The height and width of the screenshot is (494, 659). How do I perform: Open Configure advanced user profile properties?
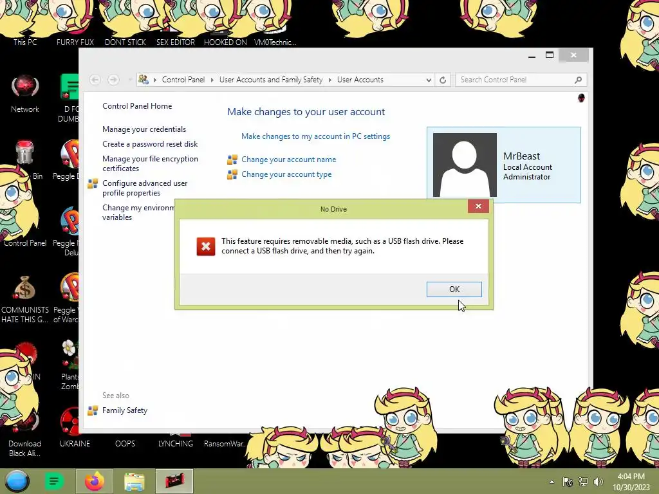point(145,188)
